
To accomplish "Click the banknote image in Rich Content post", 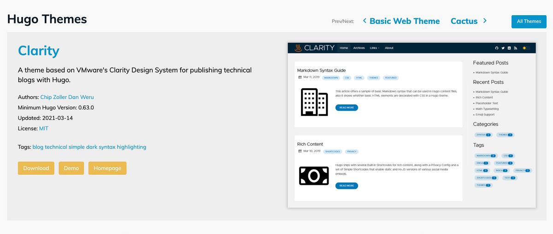I will [314, 176].
